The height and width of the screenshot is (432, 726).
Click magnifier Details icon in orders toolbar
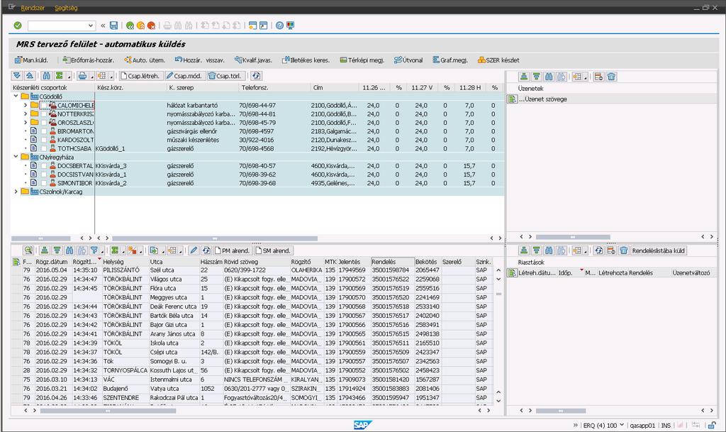(28, 250)
